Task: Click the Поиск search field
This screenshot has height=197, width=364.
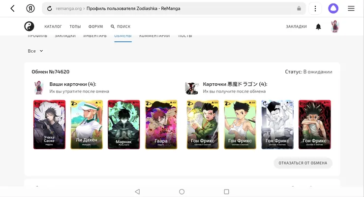Action: (121, 27)
